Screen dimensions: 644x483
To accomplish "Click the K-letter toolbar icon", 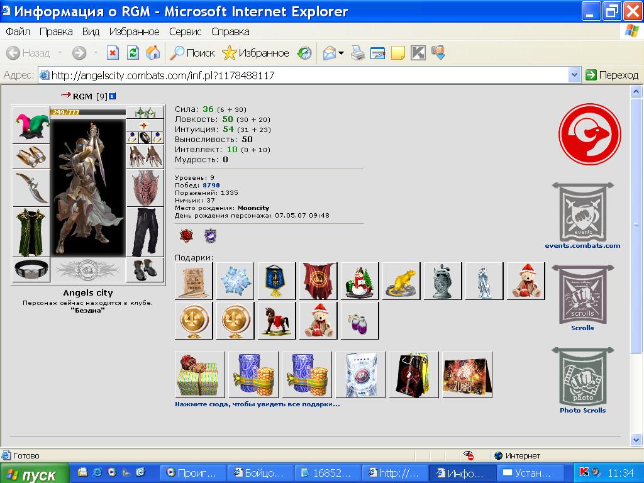I will (418, 53).
